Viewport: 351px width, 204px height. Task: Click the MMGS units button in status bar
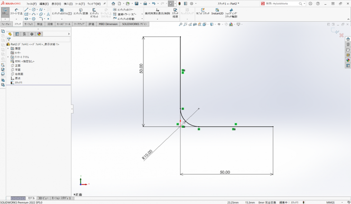coord(331,202)
